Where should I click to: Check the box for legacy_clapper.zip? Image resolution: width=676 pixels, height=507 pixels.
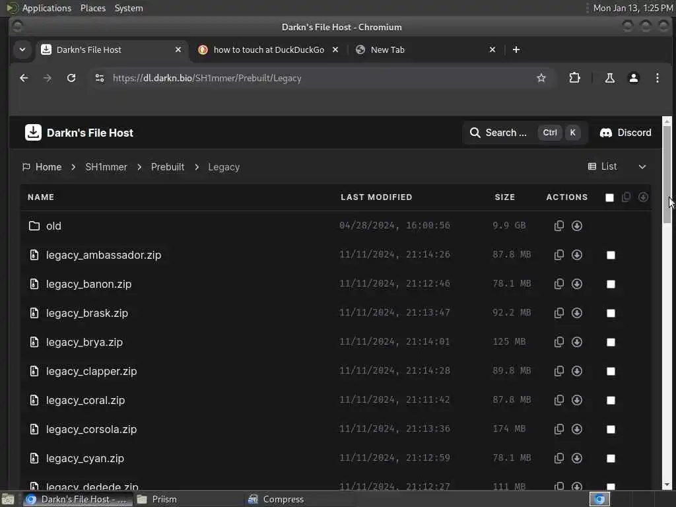(611, 371)
